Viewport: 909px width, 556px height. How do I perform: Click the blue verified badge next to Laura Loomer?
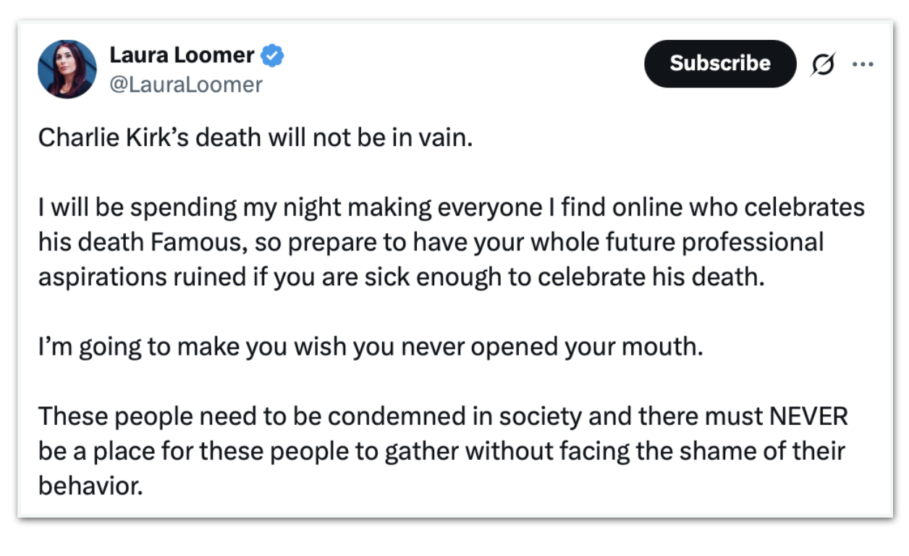tap(271, 54)
